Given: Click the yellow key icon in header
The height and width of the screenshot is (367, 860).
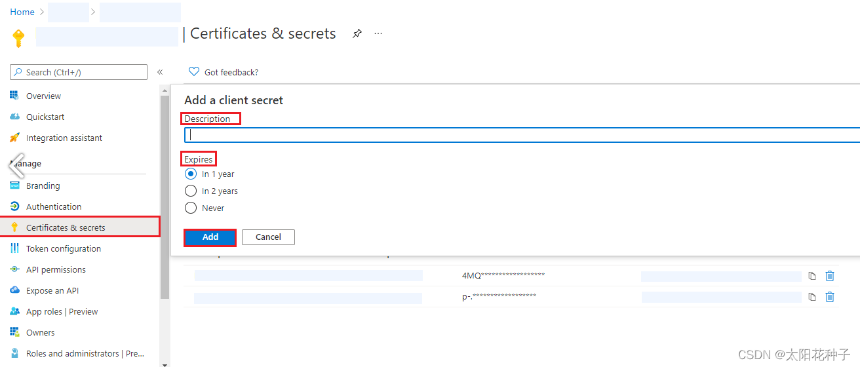Looking at the screenshot, I should [x=18, y=38].
